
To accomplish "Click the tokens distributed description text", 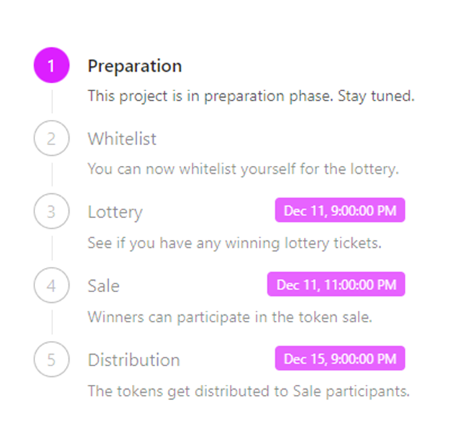I will [249, 391].
